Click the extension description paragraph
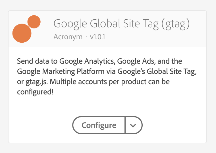The image size is (216, 153). [x=107, y=77]
